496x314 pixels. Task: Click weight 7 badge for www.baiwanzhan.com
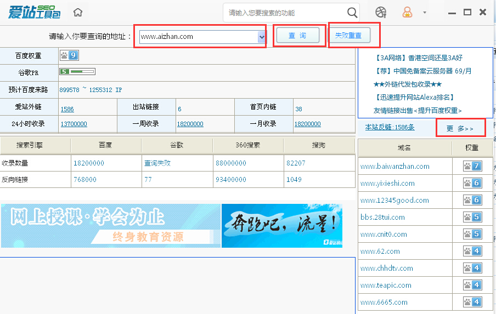472,166
